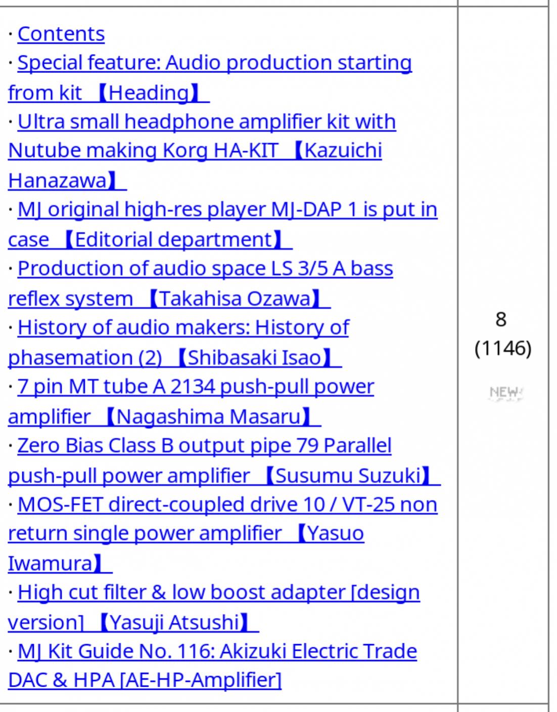This screenshot has height=712, width=557.
Task: Open High cut filter & low boost adapter link
Action: (219, 593)
